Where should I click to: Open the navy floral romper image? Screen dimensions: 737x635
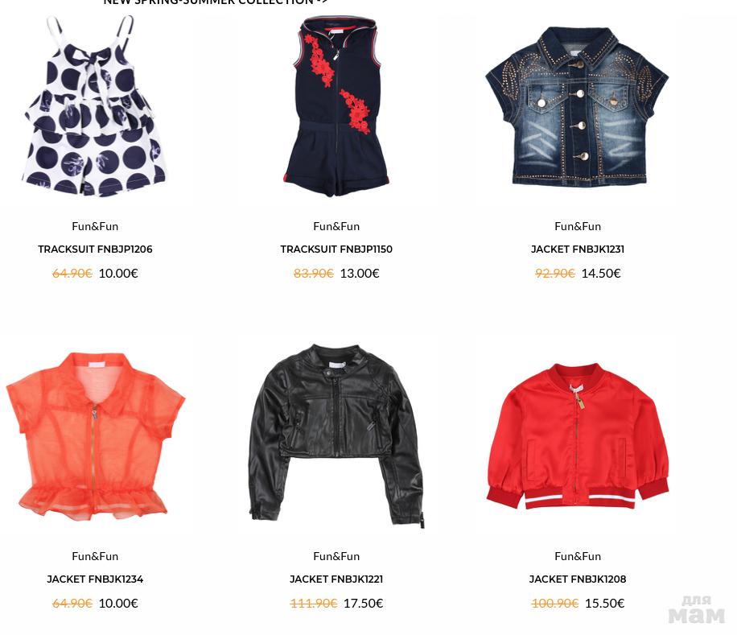pos(336,106)
